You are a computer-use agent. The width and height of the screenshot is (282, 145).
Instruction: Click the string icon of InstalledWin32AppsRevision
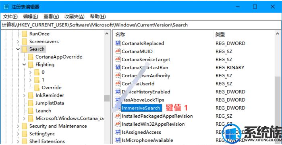tap(118, 124)
